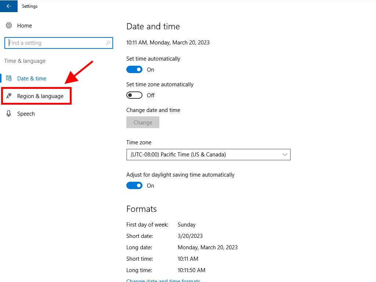Image resolution: width=376 pixels, height=282 pixels.
Task: Go to the Speech settings text
Action: click(x=26, y=114)
